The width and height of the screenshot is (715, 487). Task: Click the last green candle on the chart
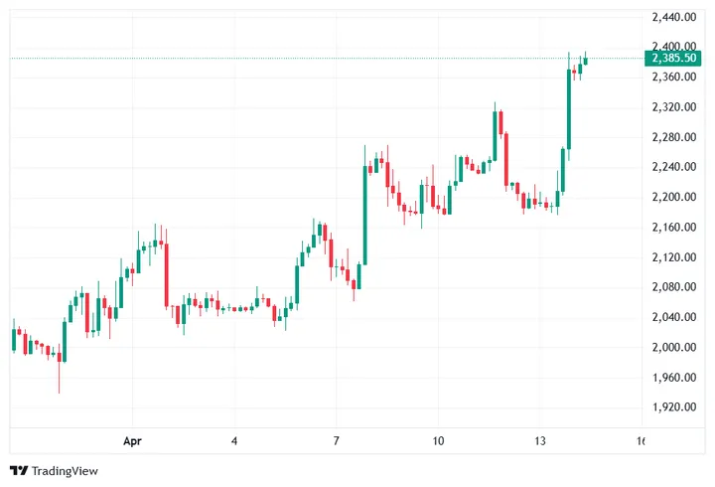(x=586, y=60)
